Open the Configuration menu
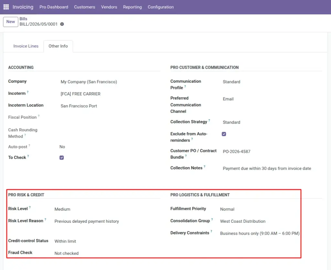This screenshot has width=331, height=270. (x=161, y=7)
